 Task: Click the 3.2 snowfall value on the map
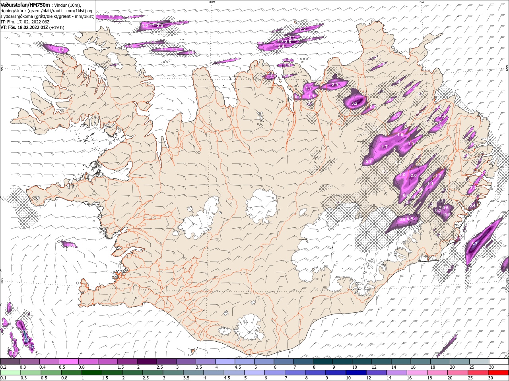click(355, 103)
